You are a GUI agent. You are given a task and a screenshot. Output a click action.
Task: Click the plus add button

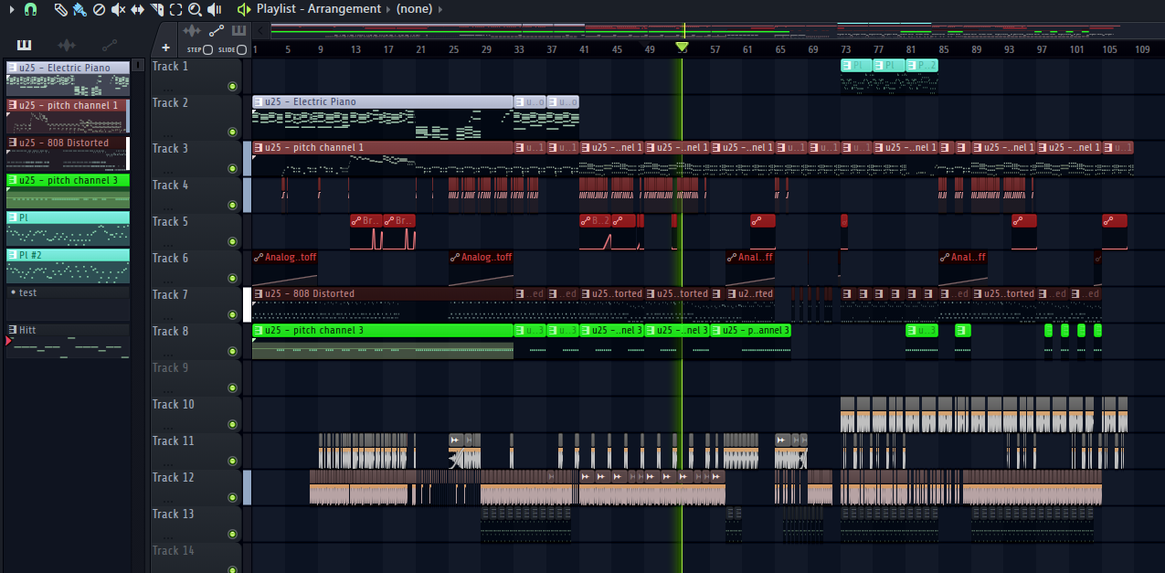[x=165, y=47]
